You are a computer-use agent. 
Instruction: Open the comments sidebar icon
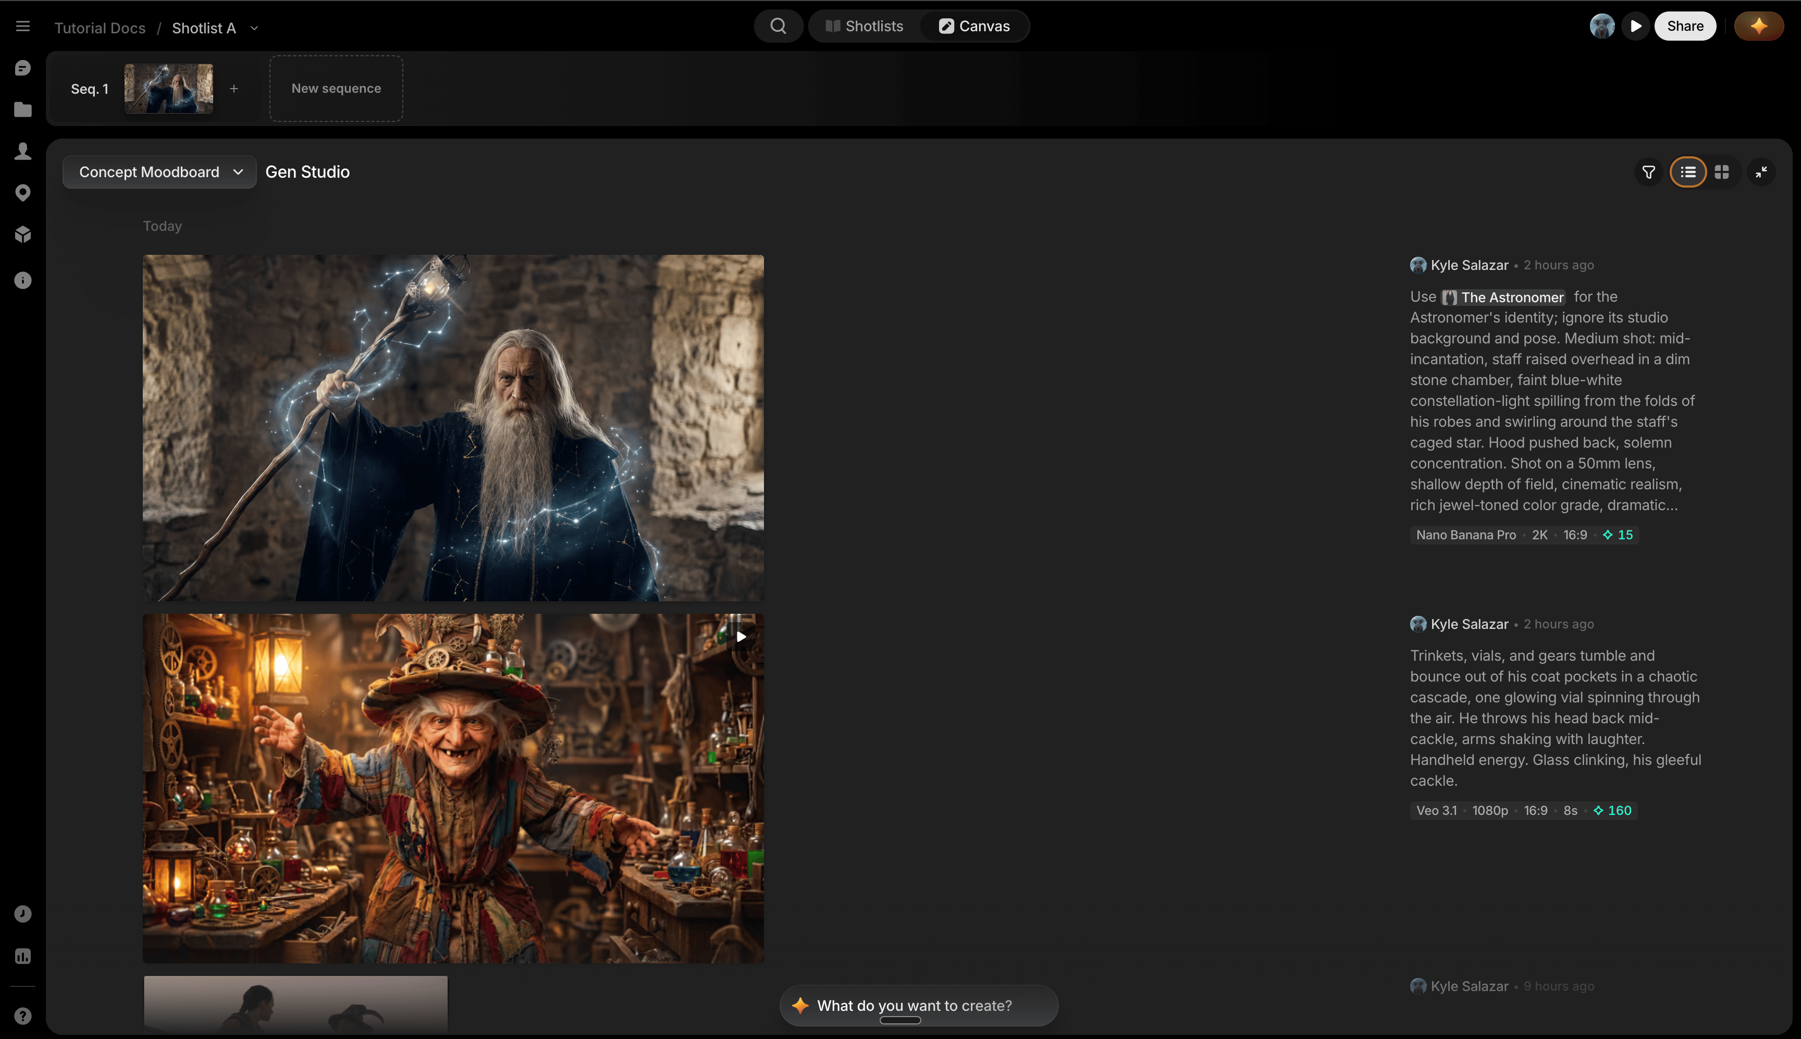click(23, 68)
